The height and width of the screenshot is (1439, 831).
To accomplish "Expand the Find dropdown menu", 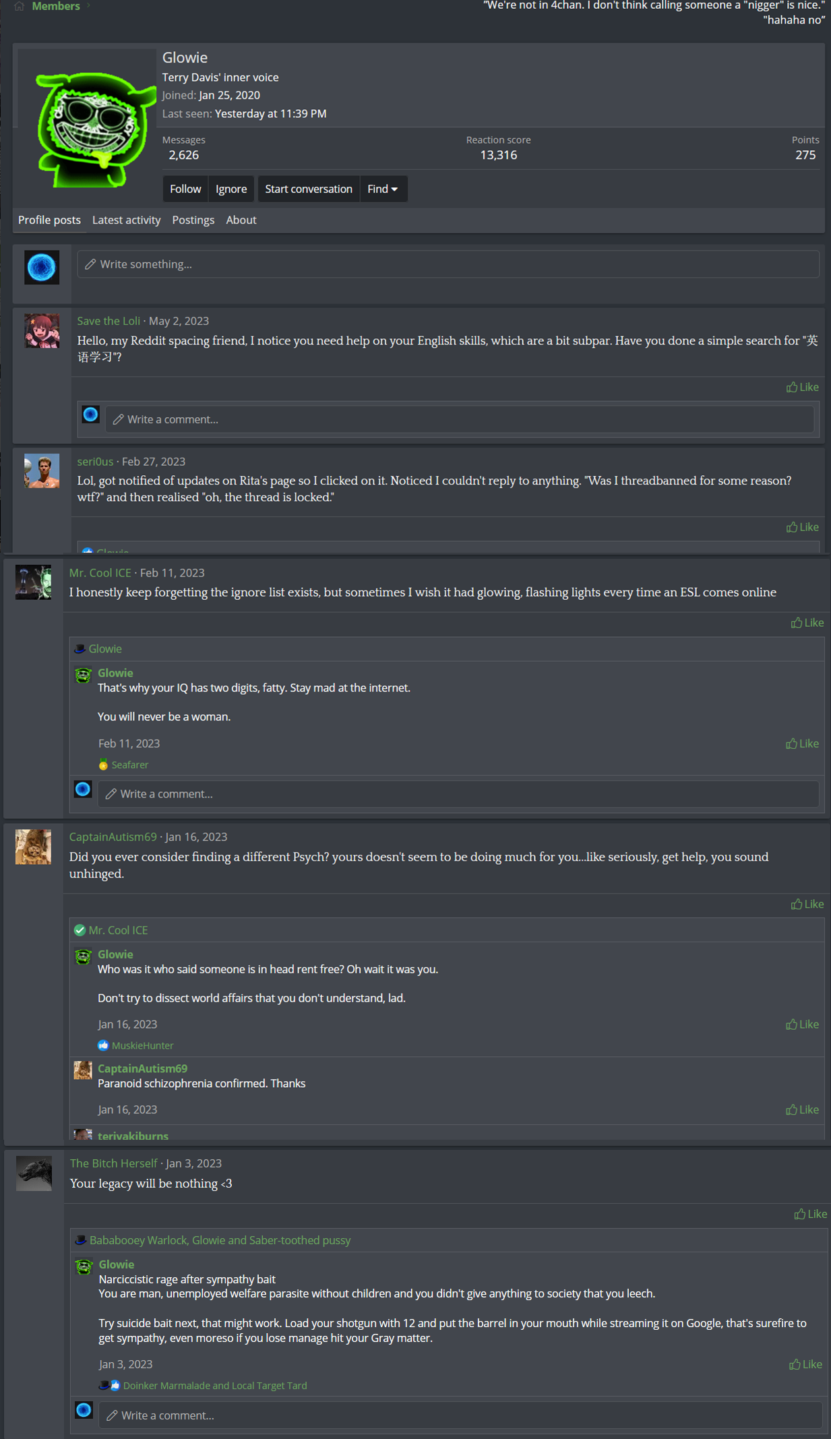I will (x=383, y=189).
